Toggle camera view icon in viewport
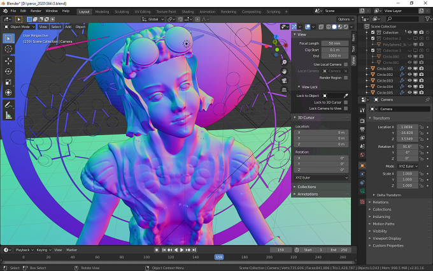Image resolution: width=433 pixels, height=271 pixels. pos(284,81)
